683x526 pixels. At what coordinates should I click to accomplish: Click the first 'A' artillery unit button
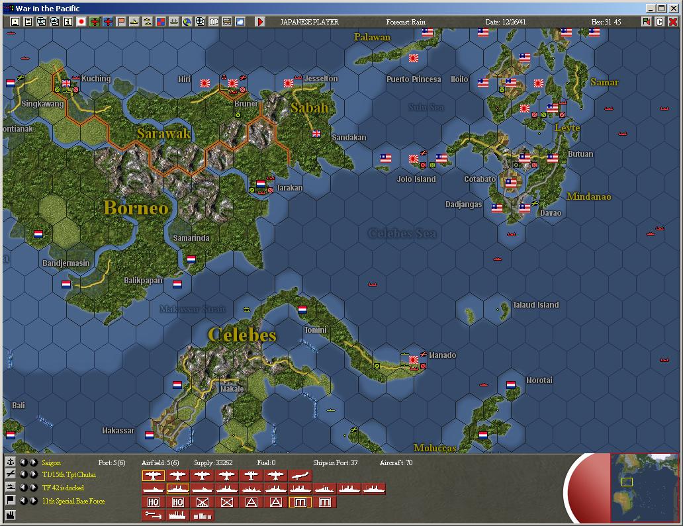(251, 502)
